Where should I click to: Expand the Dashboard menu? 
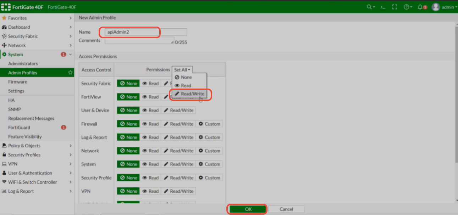37,27
